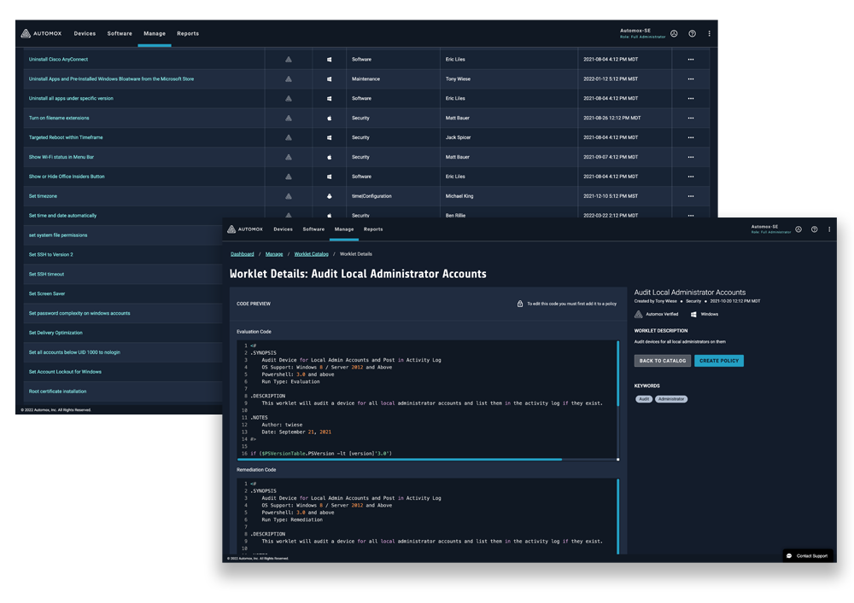Click the Automox logo in the front window

click(x=245, y=229)
